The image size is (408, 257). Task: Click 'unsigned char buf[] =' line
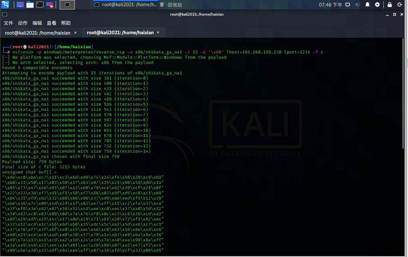tap(29, 172)
